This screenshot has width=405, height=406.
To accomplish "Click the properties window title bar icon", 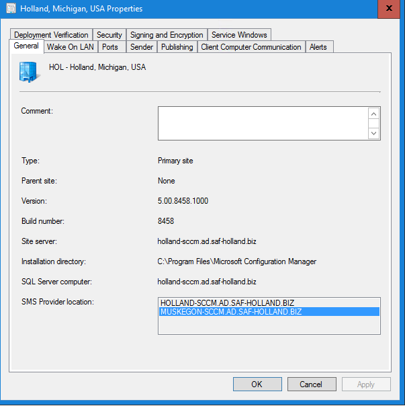I will (x=11, y=8).
